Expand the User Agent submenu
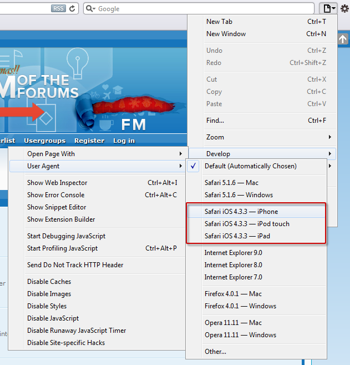The height and width of the screenshot is (365, 350). tap(98, 166)
